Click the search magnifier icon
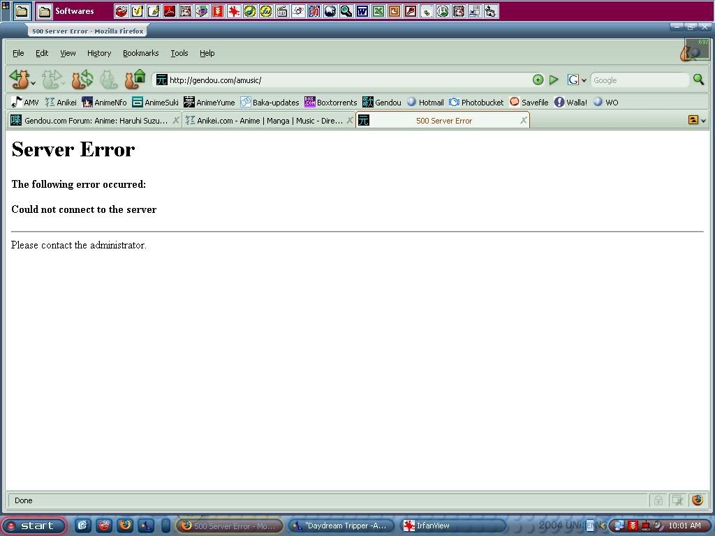Screen dimensions: 715x536 (698, 80)
